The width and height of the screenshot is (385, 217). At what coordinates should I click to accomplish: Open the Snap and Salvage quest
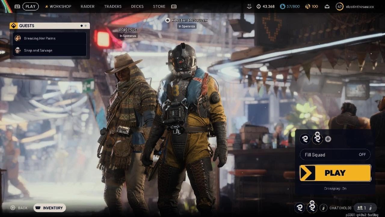click(x=50, y=50)
